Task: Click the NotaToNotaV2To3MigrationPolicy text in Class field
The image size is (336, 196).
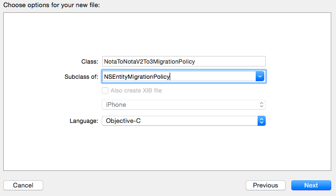Action: coord(150,62)
